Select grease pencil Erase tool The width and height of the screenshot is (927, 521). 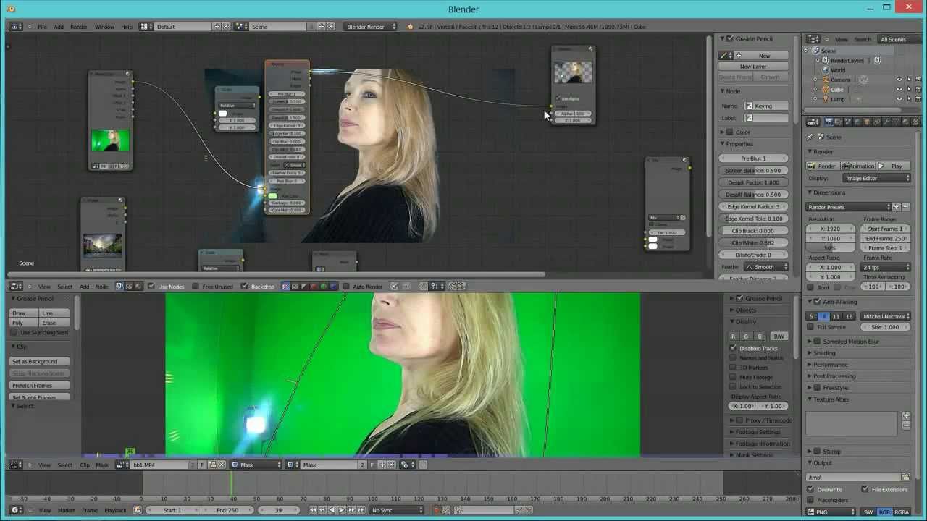(55, 323)
